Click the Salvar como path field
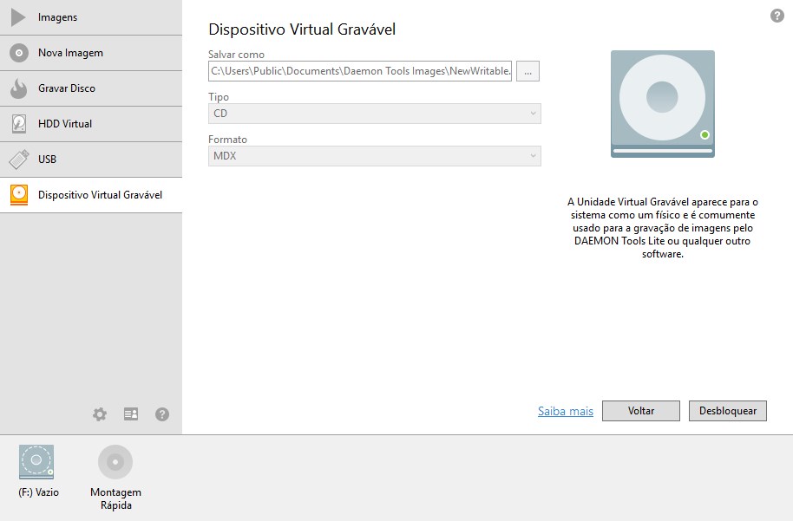793x521 pixels. pyautogui.click(x=360, y=71)
